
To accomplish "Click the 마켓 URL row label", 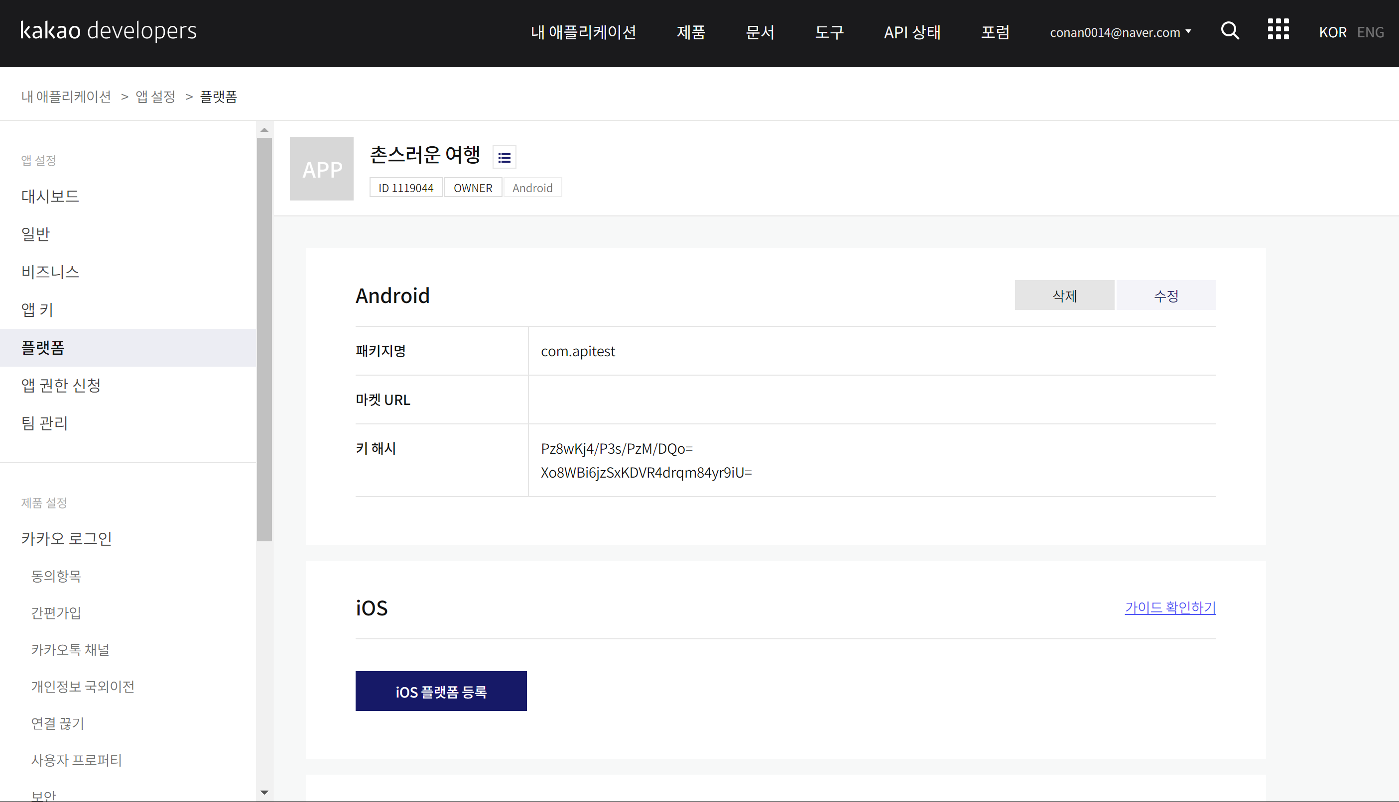I will [382, 400].
